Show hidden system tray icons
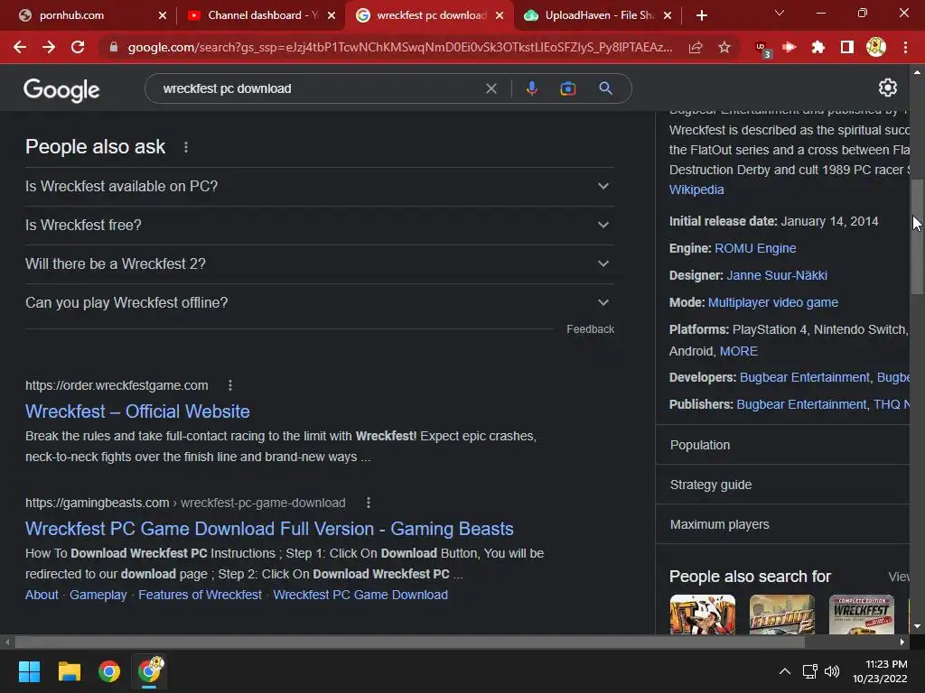The width and height of the screenshot is (925, 693). tap(785, 671)
